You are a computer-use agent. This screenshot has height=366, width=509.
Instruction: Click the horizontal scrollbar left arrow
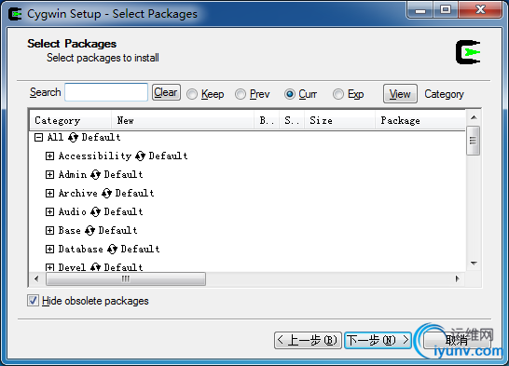(x=36, y=278)
